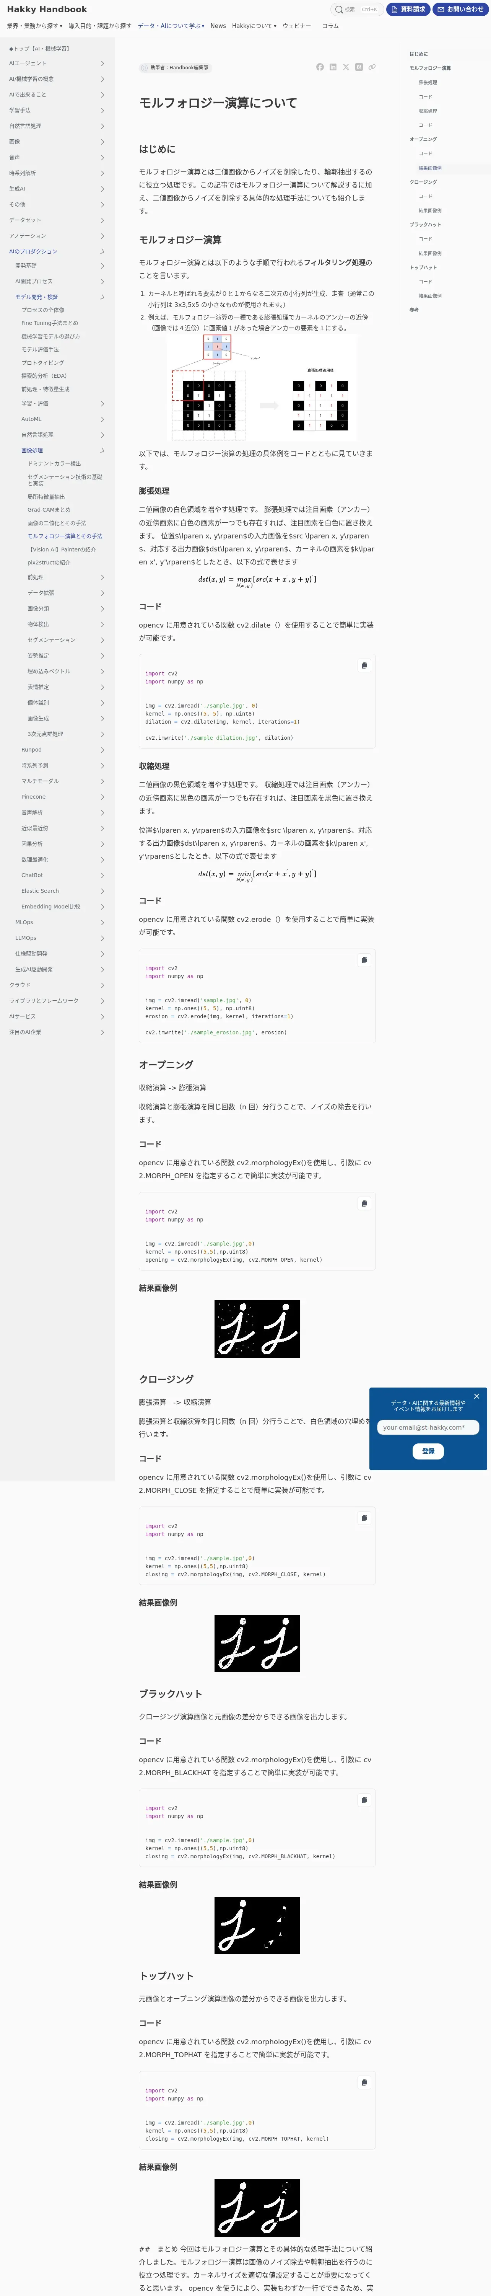Copy the MORPH_OPEN code block
Image resolution: width=491 pixels, height=2296 pixels.
point(364,1203)
